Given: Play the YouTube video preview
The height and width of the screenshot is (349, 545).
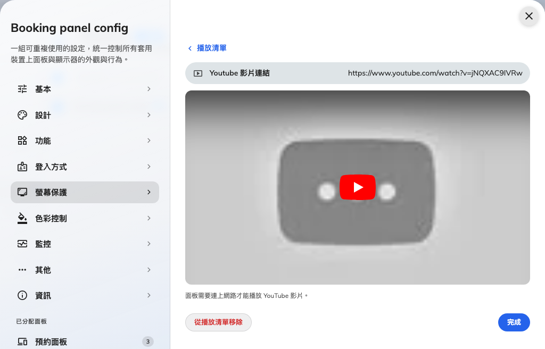Looking at the screenshot, I should (x=357, y=187).
